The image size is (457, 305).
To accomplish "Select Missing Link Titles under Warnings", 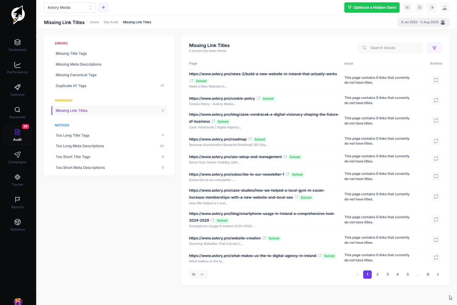I will point(109,111).
